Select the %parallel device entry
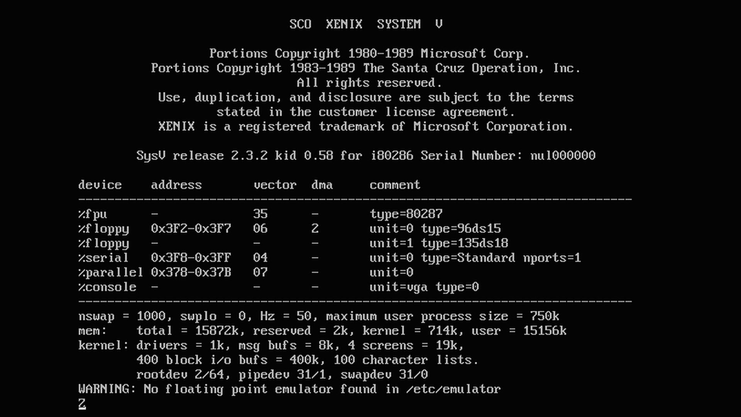The height and width of the screenshot is (417, 741). tap(110, 272)
